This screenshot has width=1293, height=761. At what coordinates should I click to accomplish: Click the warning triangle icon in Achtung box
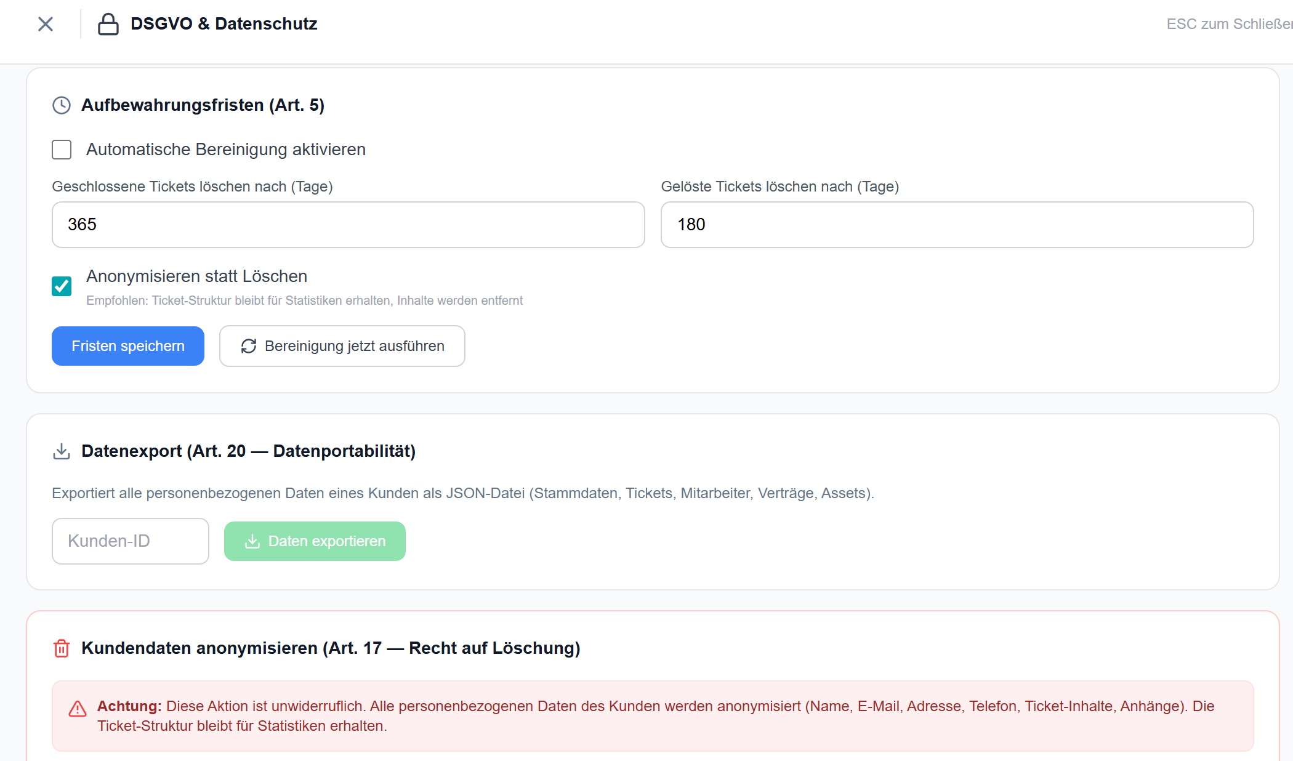[78, 709]
